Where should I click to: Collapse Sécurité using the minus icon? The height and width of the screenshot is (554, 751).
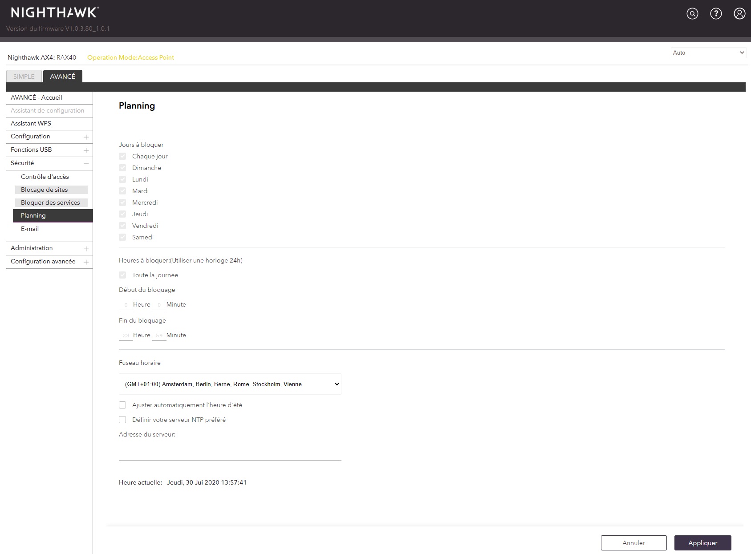pyautogui.click(x=86, y=163)
